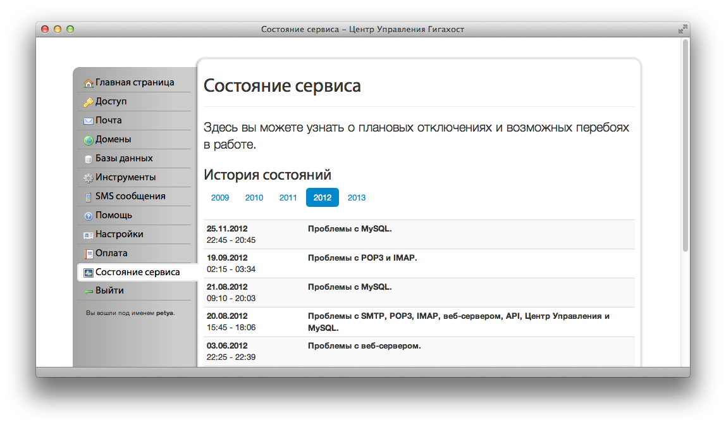Viewport: 726px width, 427px height.
Task: Click the globe icon beside Домены
Action: 89,140
